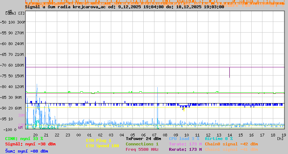288x154 pixels.
Task: Click hour '05' on the time axis
Action: (132, 135)
